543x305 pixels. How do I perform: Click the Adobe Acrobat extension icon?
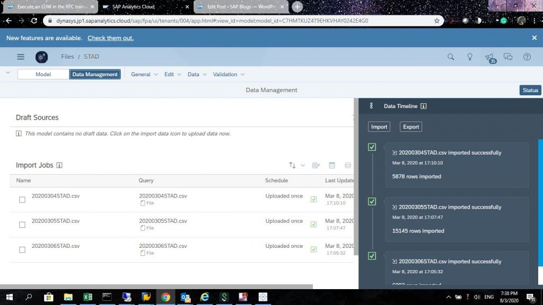tap(453, 21)
